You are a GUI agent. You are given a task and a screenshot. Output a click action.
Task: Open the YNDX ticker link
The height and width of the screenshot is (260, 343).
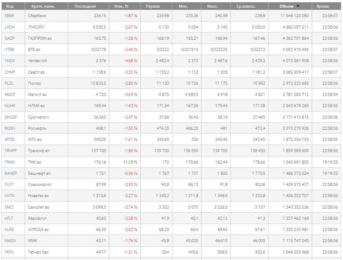coord(10,61)
